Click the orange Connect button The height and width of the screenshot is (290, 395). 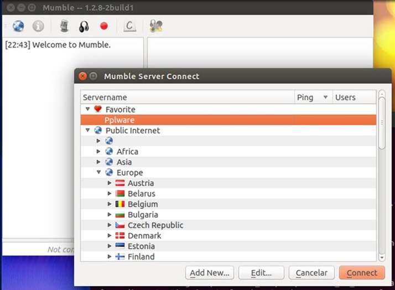click(x=362, y=273)
